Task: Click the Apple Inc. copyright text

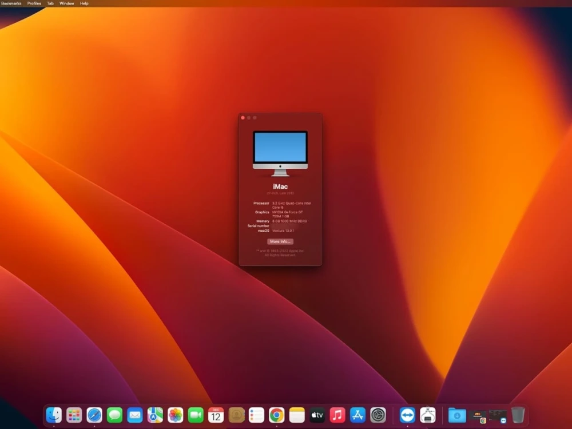Action: (x=280, y=253)
